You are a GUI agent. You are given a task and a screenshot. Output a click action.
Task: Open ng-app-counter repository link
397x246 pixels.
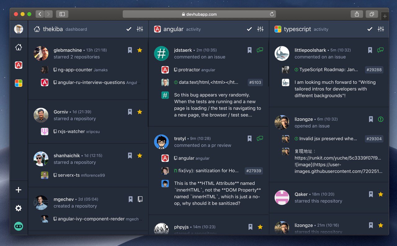tap(75, 70)
